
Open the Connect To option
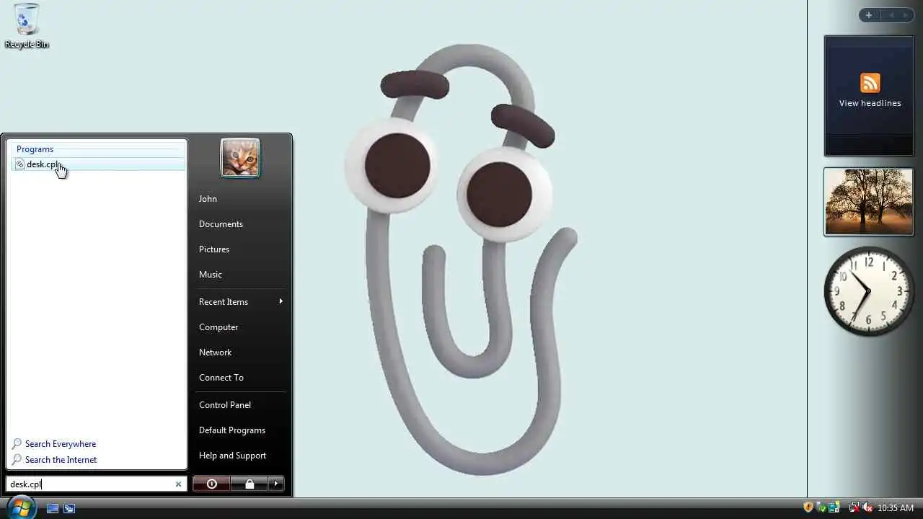tap(221, 378)
